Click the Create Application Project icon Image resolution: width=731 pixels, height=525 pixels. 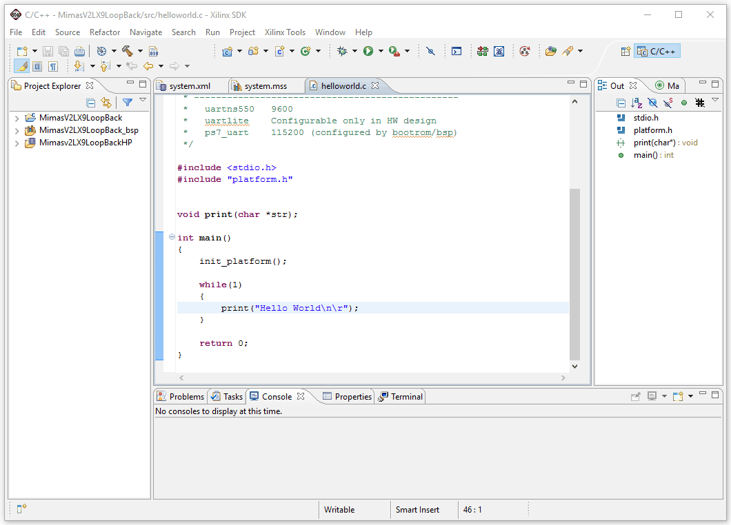pos(228,50)
